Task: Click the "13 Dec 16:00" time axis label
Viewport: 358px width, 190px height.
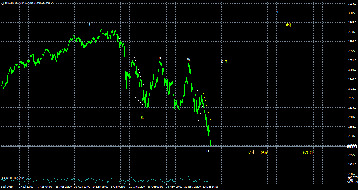Action: 210,187
